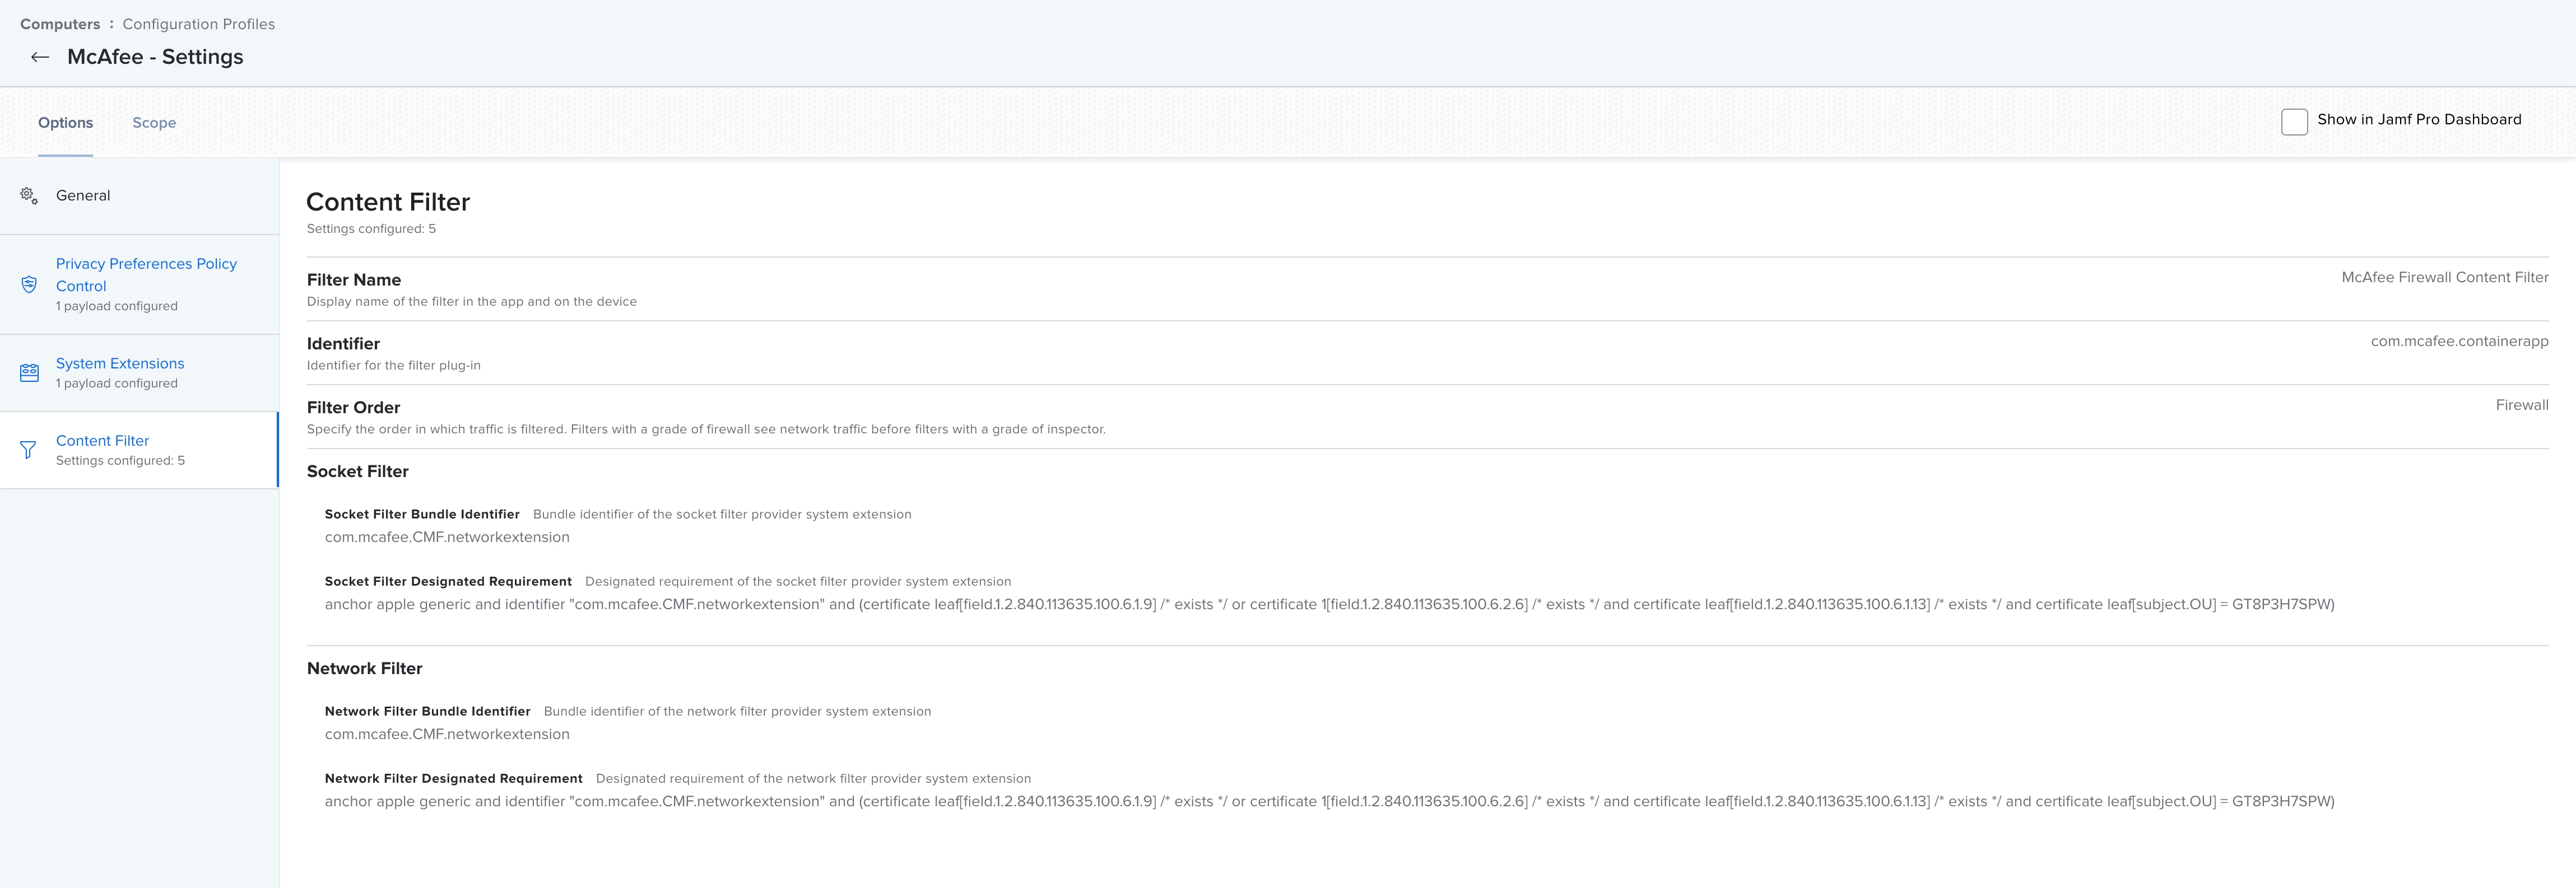Select the Content Filter payload
The image size is (2576, 888).
(139, 451)
